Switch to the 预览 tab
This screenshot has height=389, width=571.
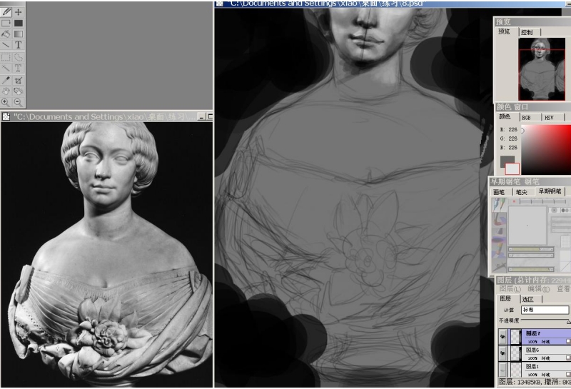[x=505, y=31]
